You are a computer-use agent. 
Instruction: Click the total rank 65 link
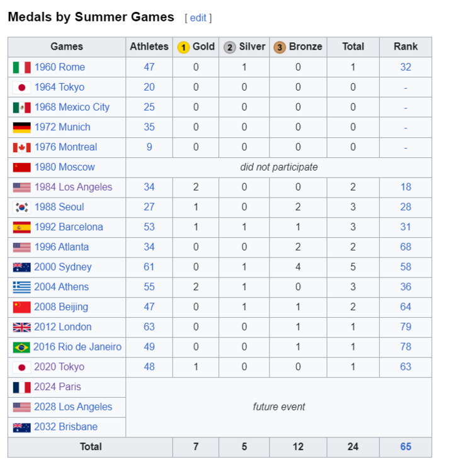406,447
